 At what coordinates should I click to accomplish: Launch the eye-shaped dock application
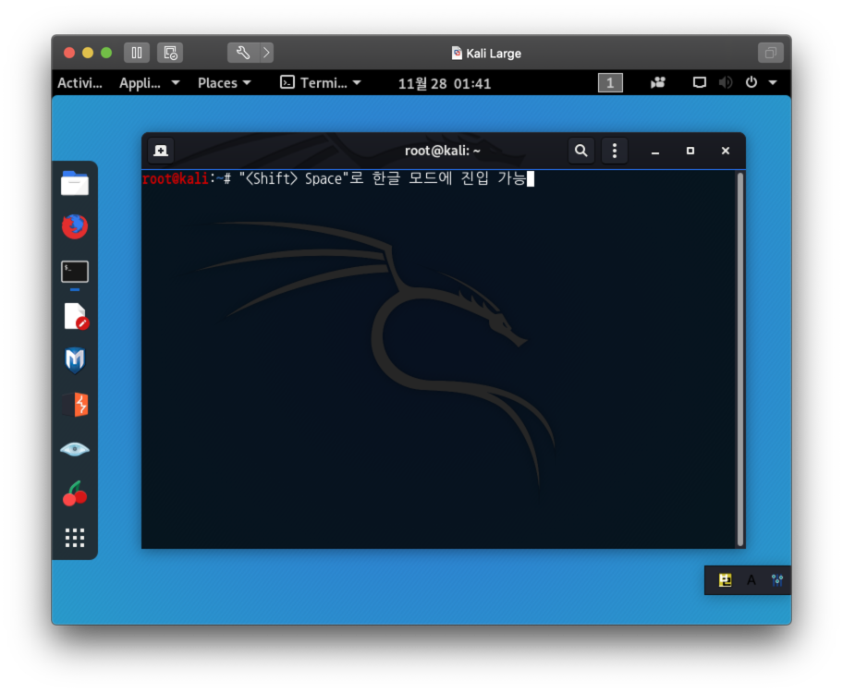[75, 449]
